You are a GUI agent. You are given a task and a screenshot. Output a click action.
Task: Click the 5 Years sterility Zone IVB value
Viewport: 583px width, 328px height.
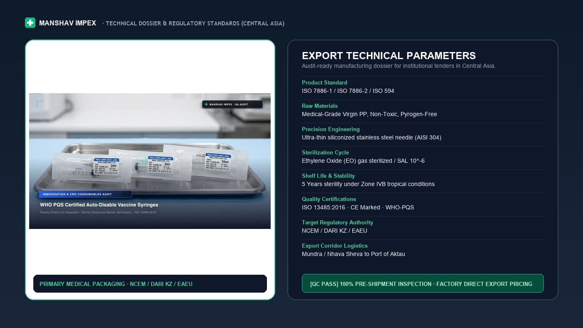point(368,184)
